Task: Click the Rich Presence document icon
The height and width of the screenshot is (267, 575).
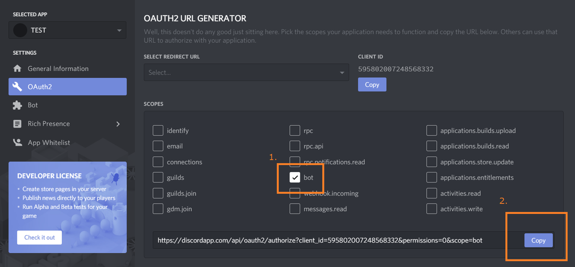Action: click(17, 124)
